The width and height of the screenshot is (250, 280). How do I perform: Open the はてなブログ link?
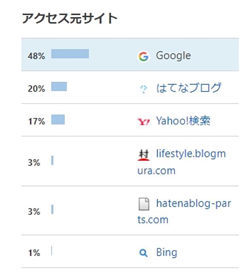[189, 87]
